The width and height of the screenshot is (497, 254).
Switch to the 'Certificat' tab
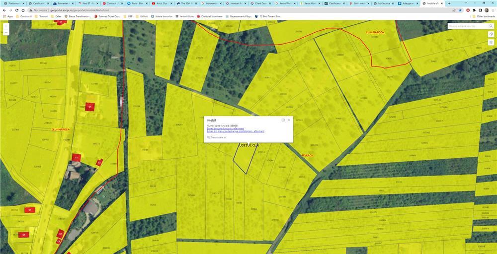point(38,3)
